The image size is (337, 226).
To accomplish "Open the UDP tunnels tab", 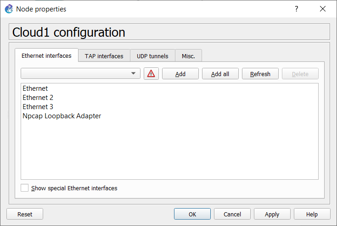I will [x=152, y=56].
